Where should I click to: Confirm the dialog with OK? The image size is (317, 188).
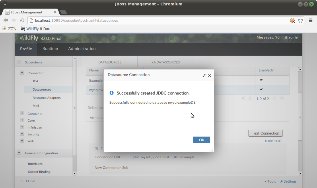coord(202,140)
